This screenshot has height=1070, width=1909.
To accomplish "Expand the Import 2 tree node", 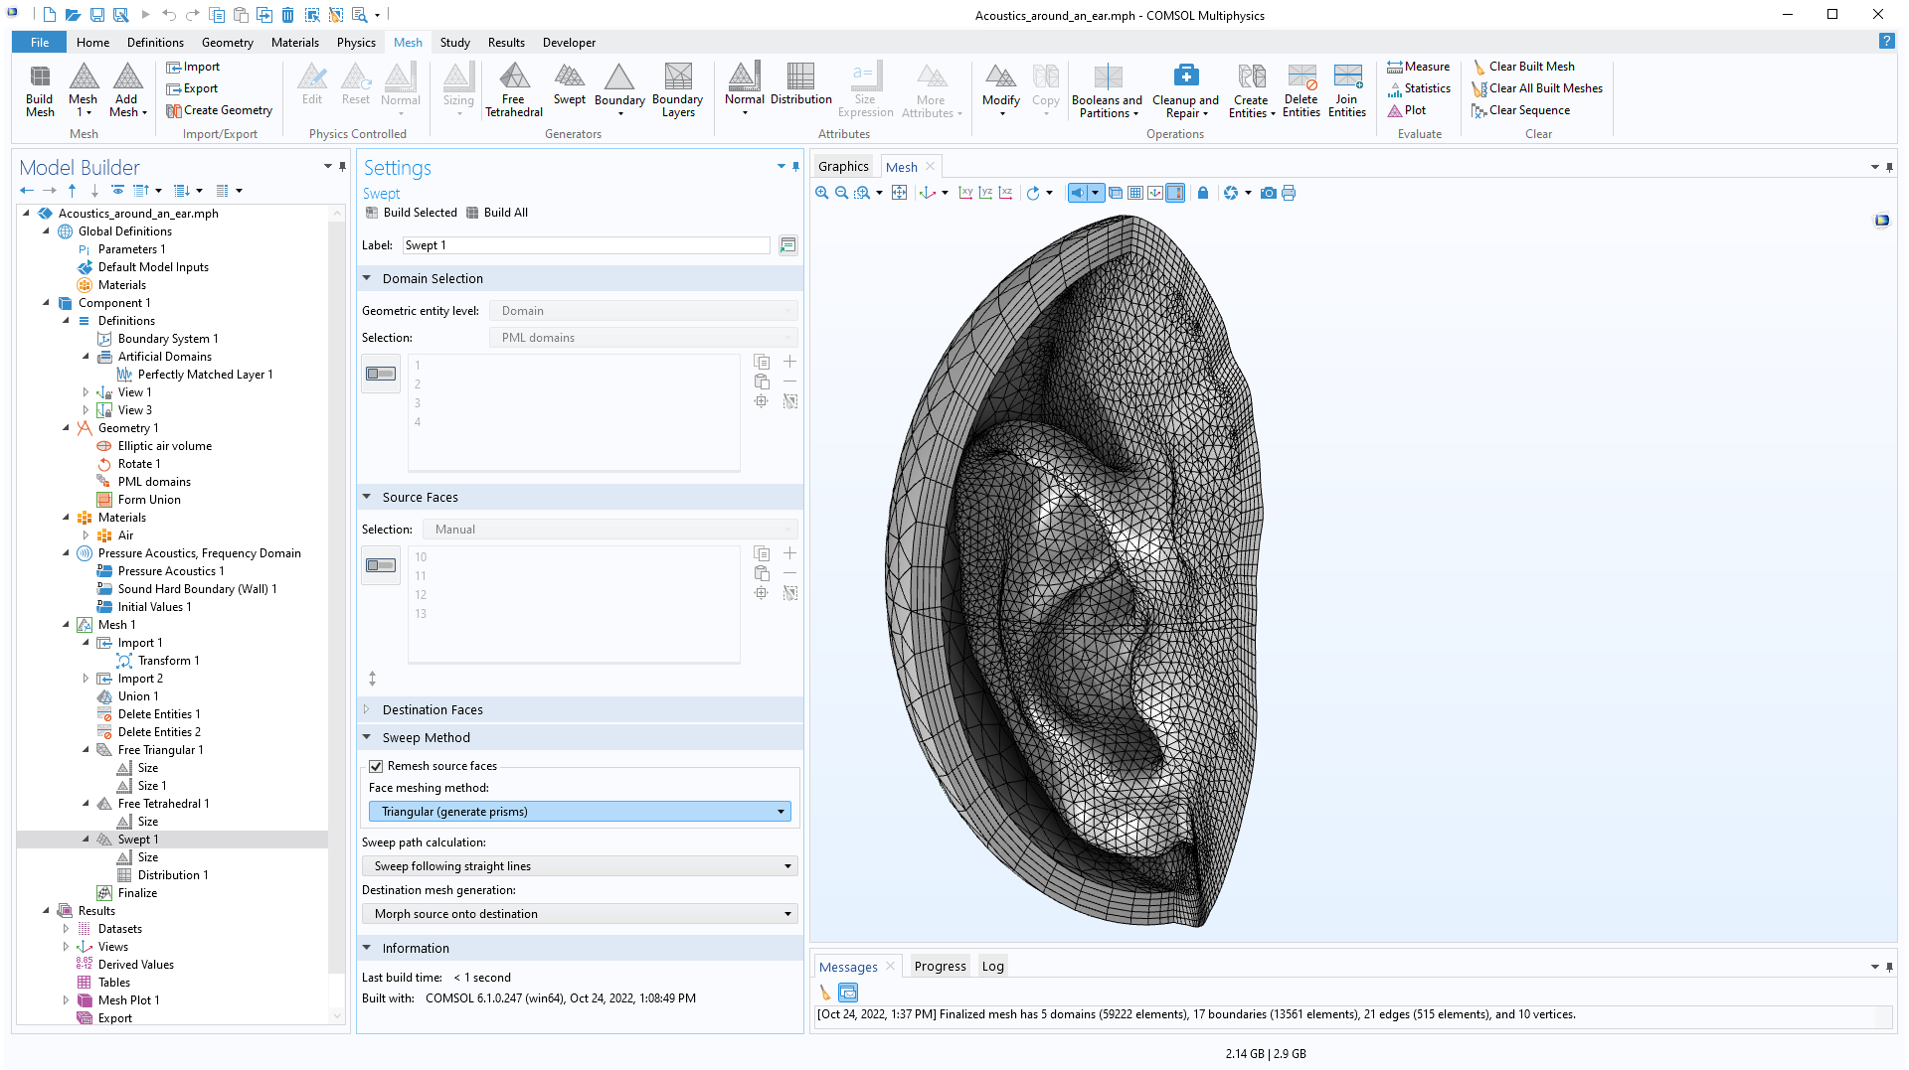I will pos(86,679).
